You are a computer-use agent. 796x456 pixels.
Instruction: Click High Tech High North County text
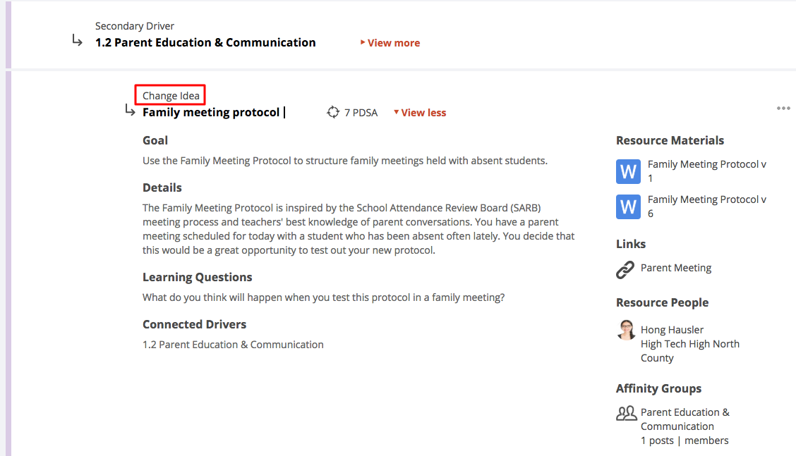click(x=690, y=351)
